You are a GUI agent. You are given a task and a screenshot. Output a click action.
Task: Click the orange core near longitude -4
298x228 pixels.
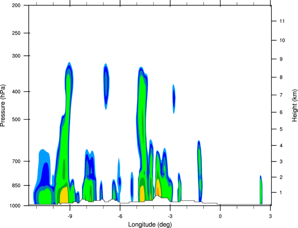click(157, 191)
